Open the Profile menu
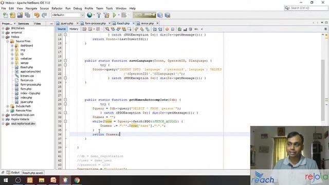 click(89, 8)
